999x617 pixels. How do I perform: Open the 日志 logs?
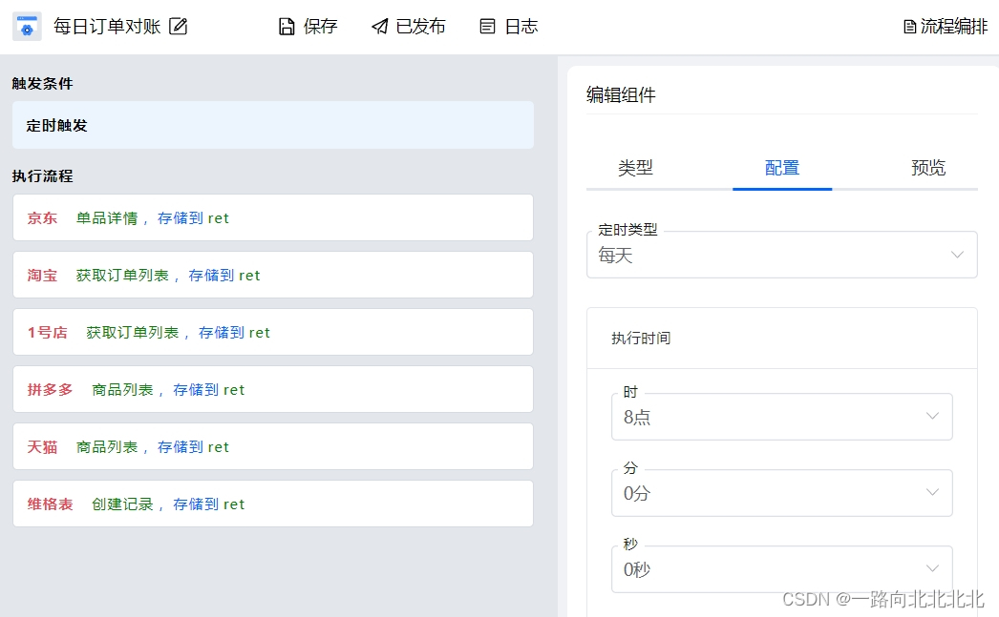pyautogui.click(x=509, y=27)
